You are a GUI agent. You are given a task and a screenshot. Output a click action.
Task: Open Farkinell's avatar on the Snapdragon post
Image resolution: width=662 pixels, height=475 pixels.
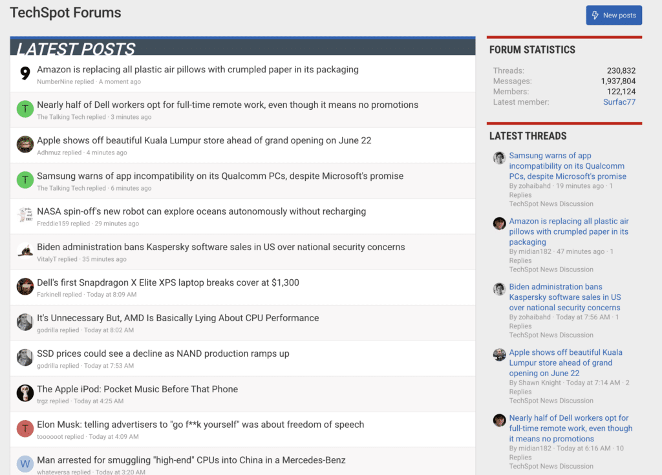pyautogui.click(x=25, y=286)
